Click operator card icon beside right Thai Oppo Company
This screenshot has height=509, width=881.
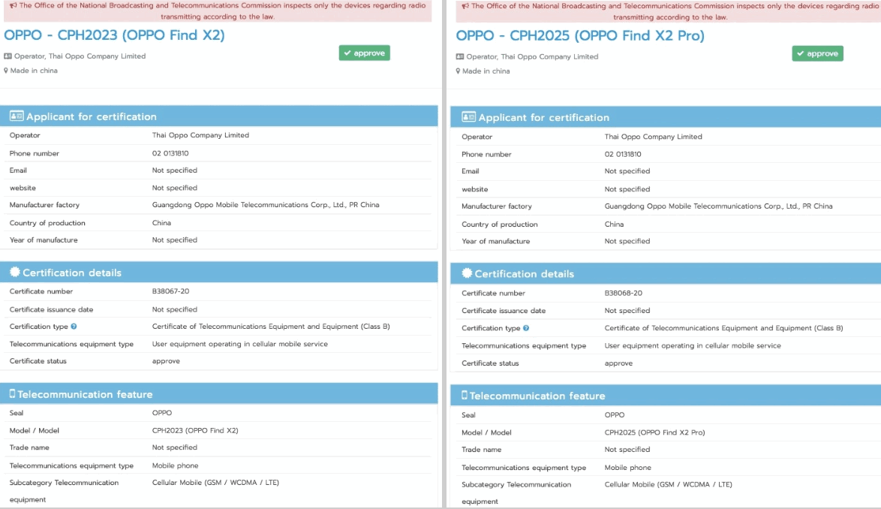460,57
